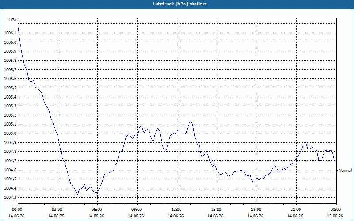The width and height of the screenshot is (354, 221).
Task: Select the 03:00 time axis label
Action: point(58,210)
